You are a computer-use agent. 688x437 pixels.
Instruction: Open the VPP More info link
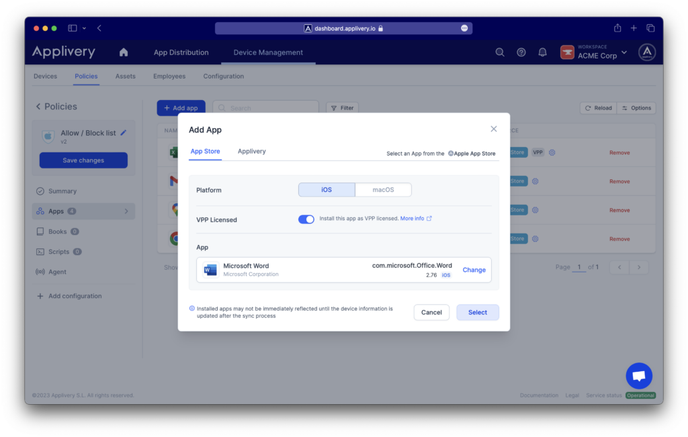point(416,218)
